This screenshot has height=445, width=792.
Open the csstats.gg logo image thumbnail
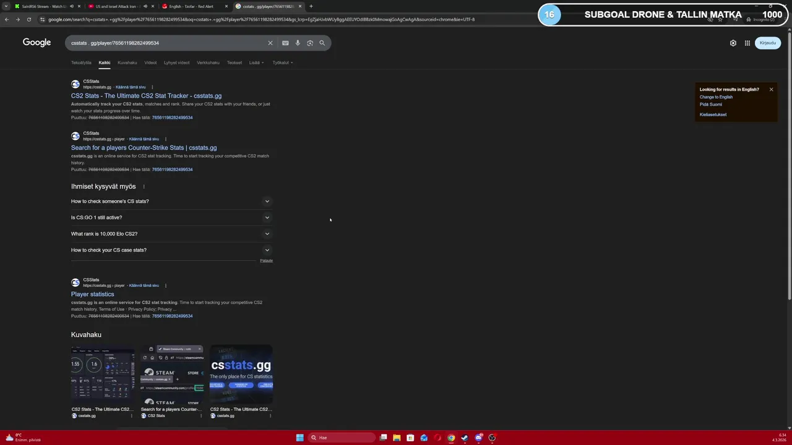(241, 375)
